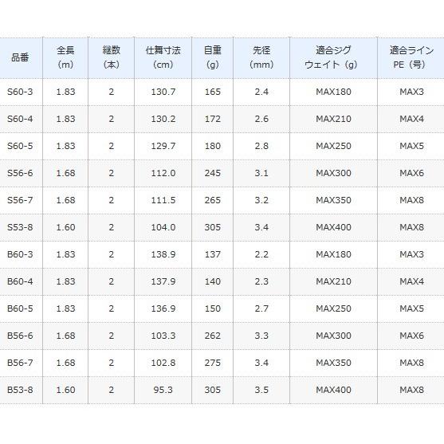
Task: Select model number S56-7
Action: point(20,200)
